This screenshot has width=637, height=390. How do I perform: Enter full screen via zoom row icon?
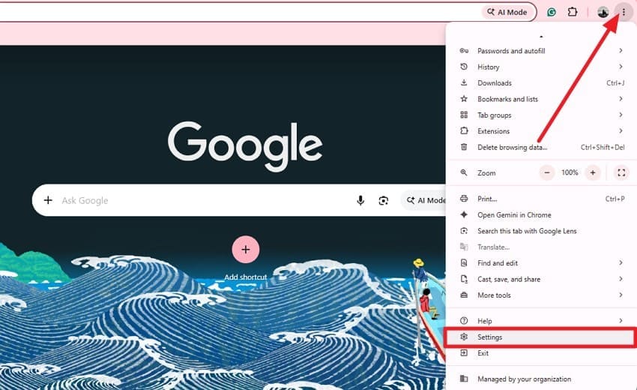tap(621, 172)
